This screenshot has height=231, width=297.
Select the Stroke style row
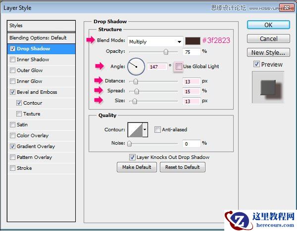41,168
